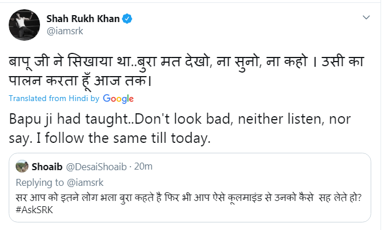Click @iamsrk in Replying to line
This screenshot has height=230, width=384.
(x=85, y=183)
